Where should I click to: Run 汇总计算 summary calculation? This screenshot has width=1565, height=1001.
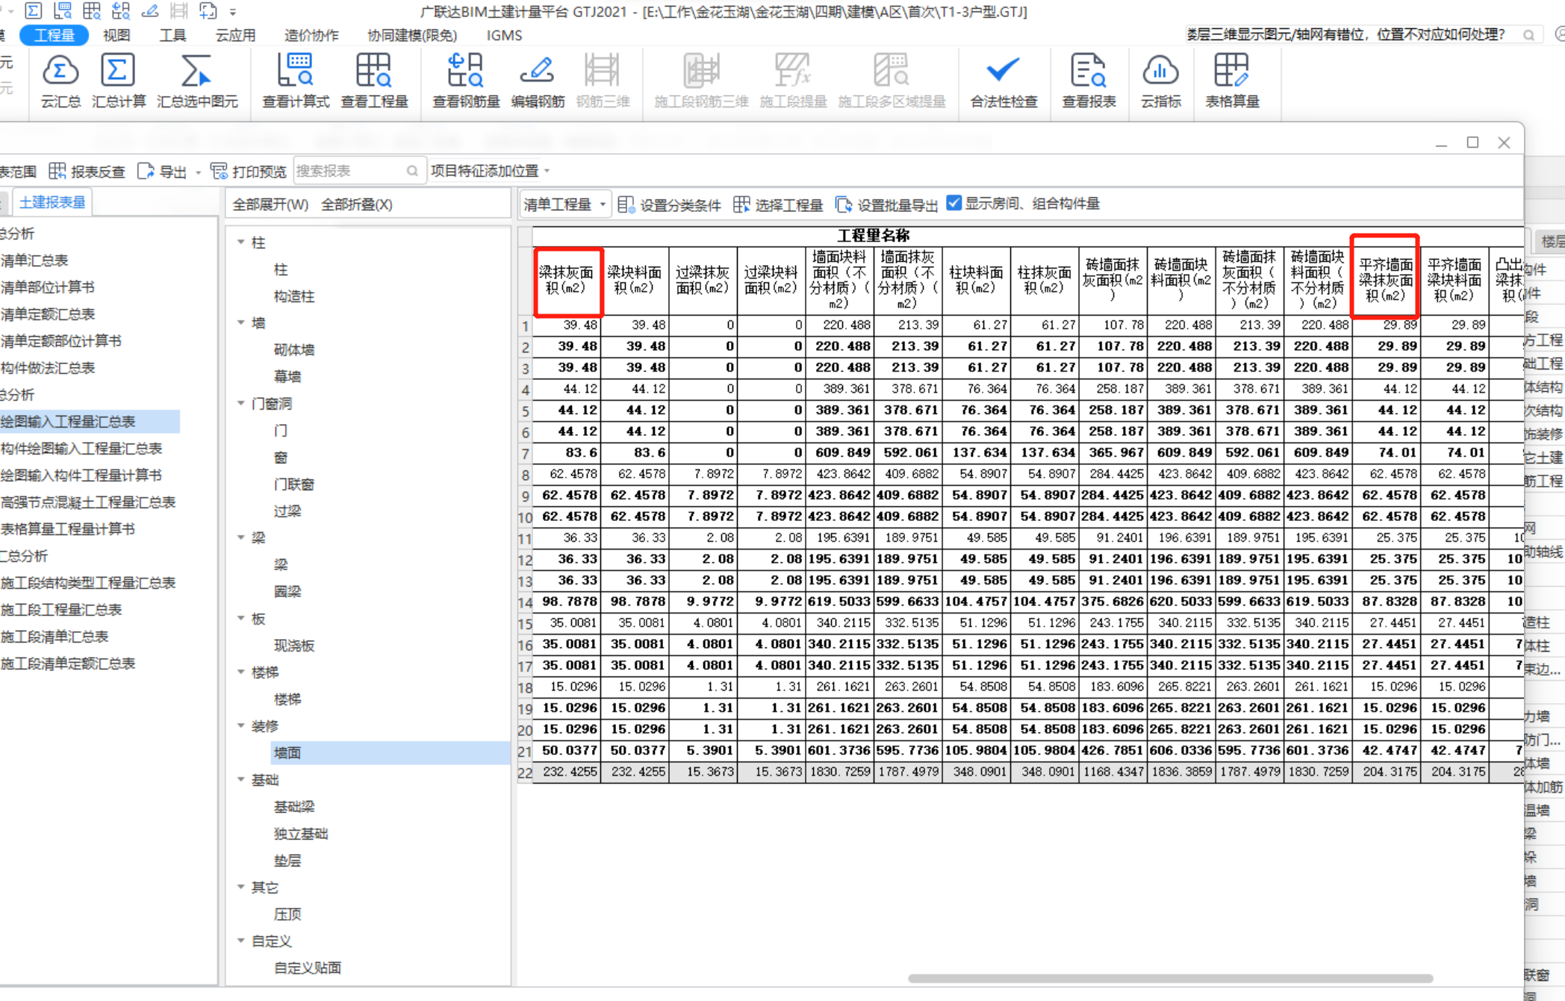click(119, 81)
